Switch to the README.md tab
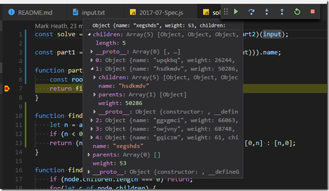Viewport: 329px width, 191px height. pyautogui.click(x=31, y=13)
